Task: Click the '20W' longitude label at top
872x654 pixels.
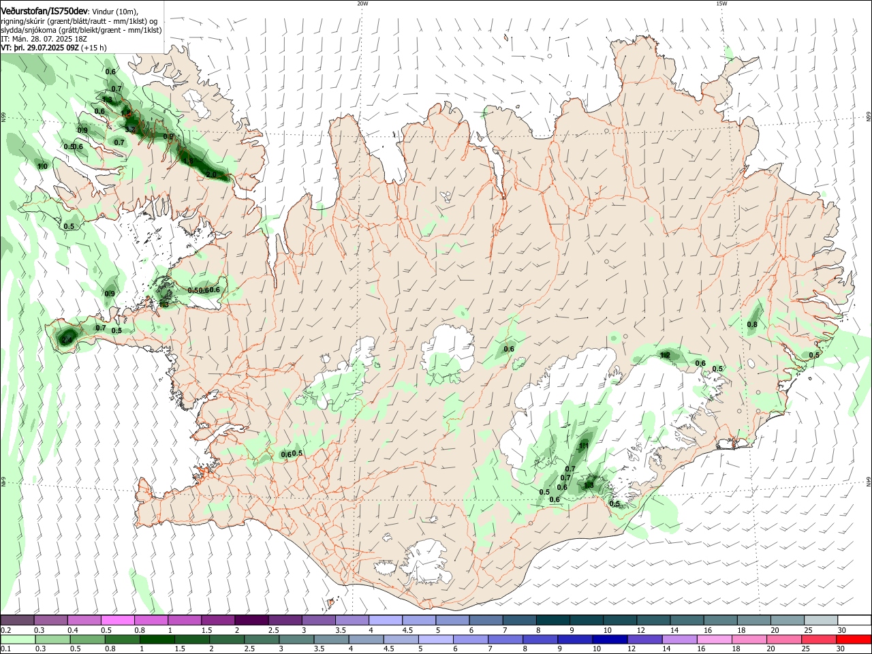Action: click(362, 3)
